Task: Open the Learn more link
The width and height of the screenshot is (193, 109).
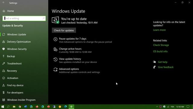Action: click(x=159, y=30)
